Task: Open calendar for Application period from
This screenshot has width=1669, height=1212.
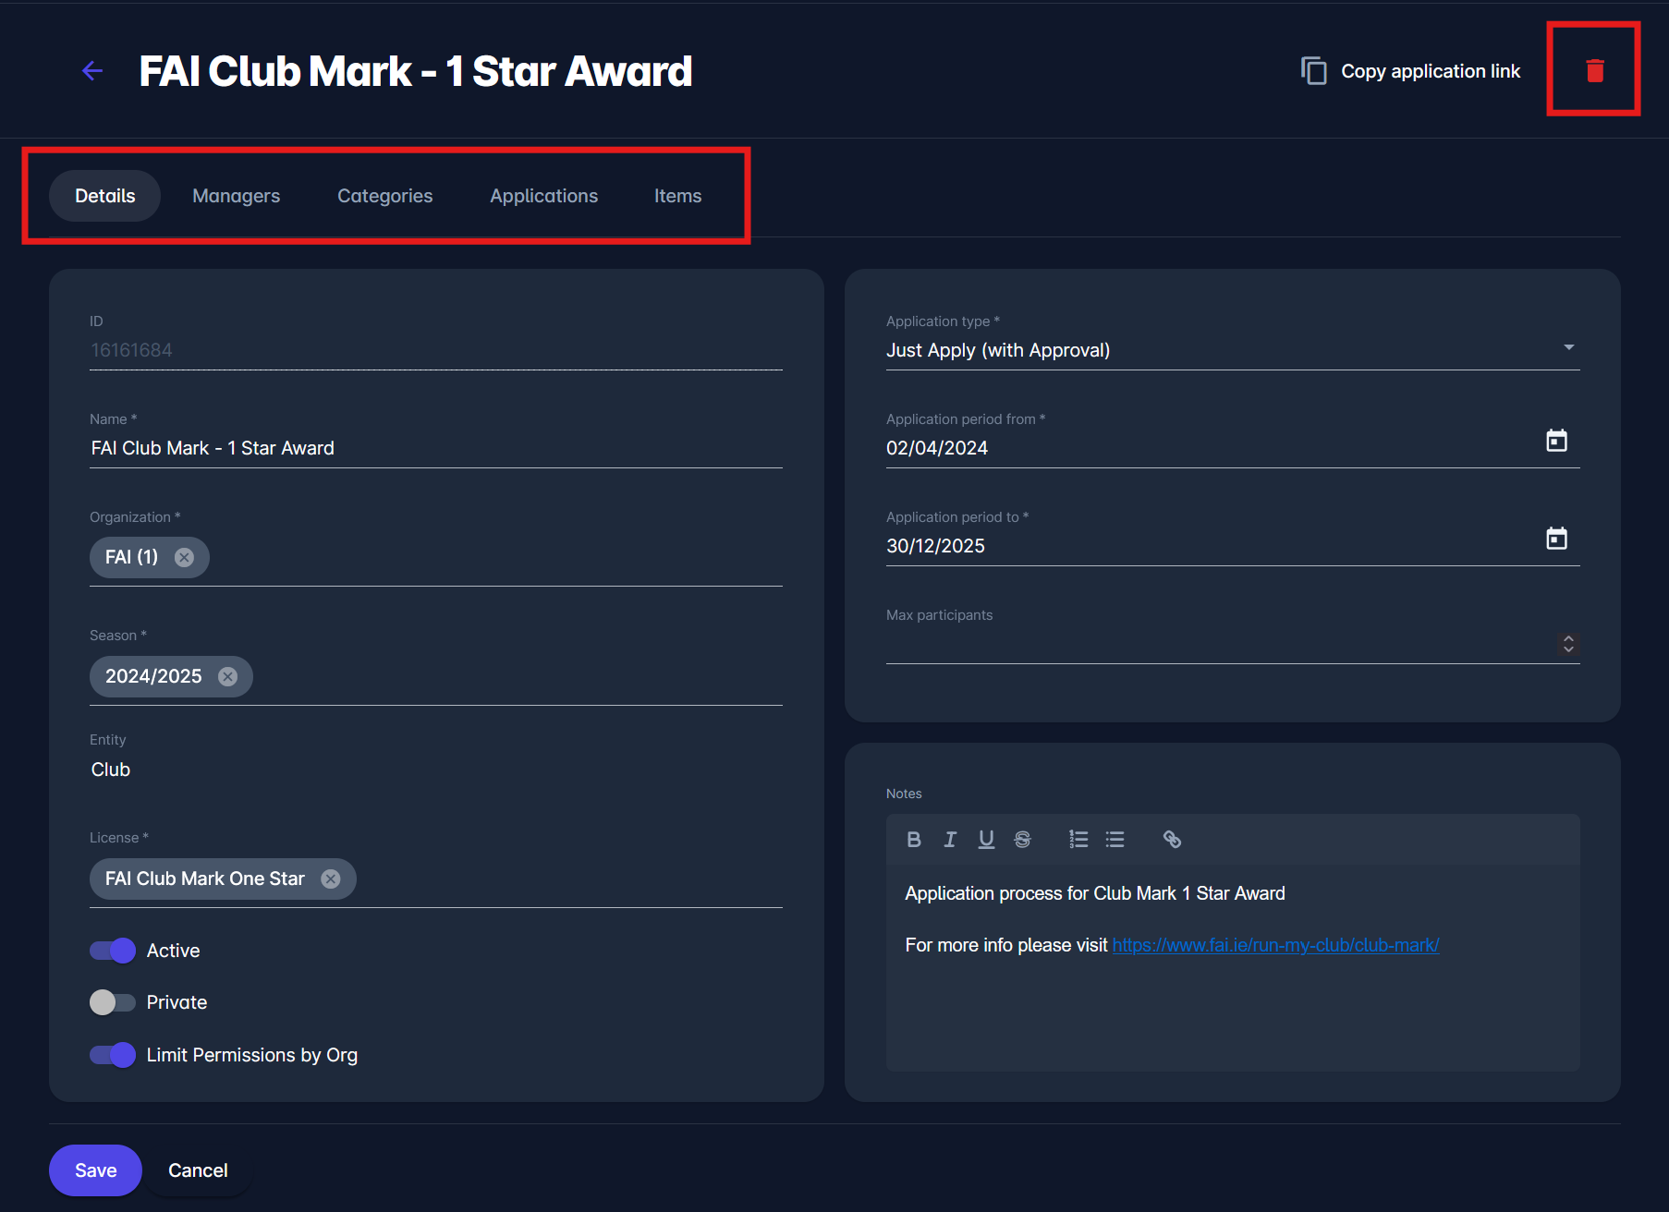Action: (x=1556, y=441)
